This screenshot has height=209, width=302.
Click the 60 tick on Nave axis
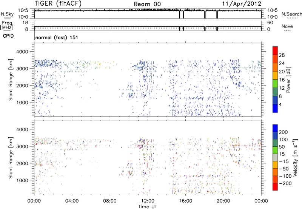pyautogui.click(x=270, y=23)
